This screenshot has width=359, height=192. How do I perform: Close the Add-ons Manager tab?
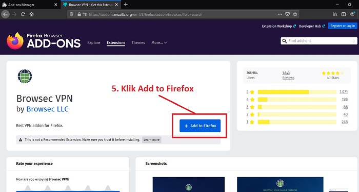55,5
